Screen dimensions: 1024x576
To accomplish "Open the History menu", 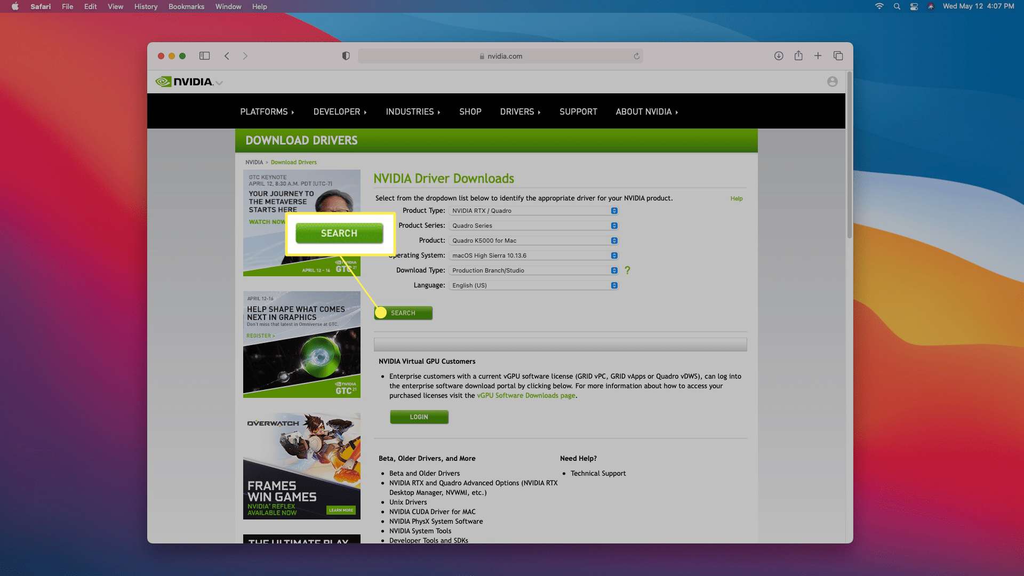I will click(x=146, y=6).
